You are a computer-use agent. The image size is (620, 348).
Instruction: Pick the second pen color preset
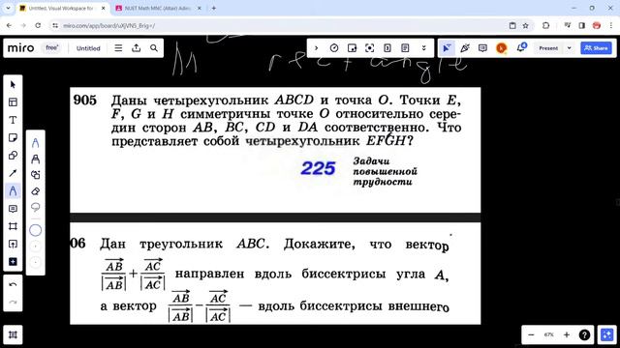35,246
